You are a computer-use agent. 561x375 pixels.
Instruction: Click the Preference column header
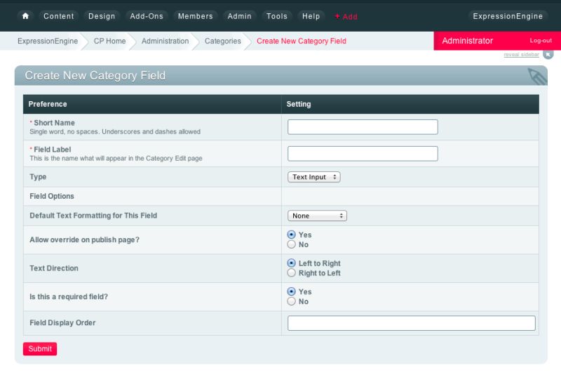pos(48,104)
